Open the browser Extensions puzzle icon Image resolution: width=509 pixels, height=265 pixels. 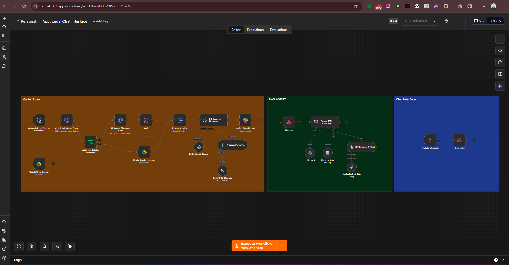coord(446,6)
